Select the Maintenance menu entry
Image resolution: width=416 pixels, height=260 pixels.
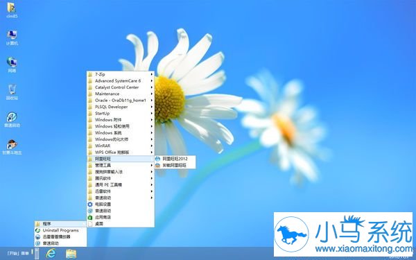[x=121, y=94]
